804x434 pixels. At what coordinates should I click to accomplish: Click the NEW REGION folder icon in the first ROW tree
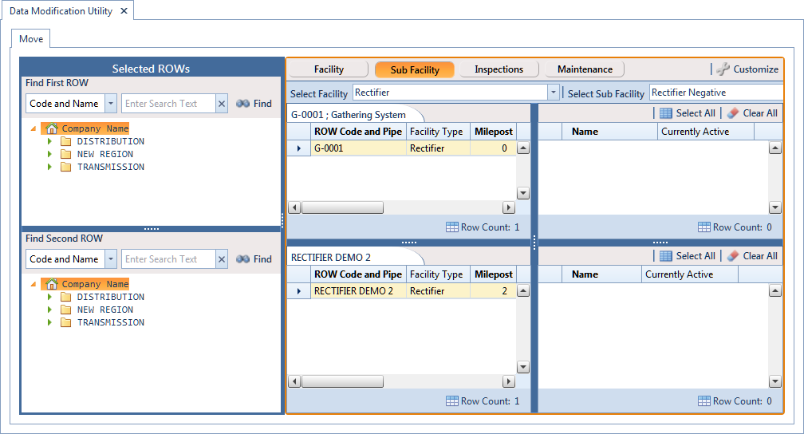[65, 154]
